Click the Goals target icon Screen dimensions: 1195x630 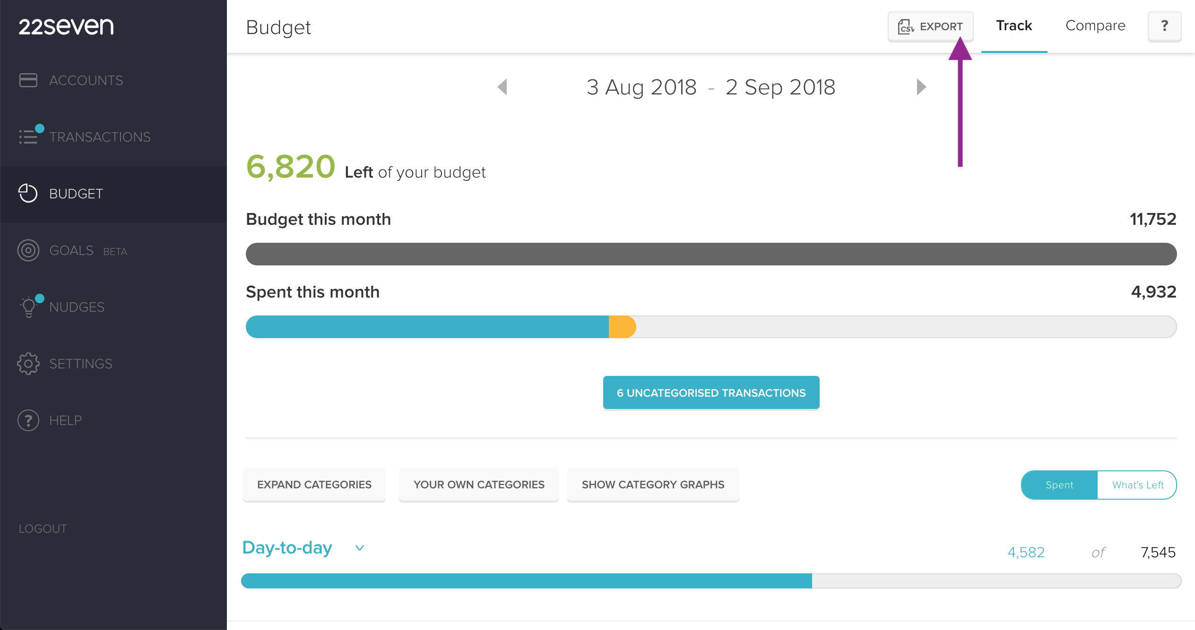pos(28,250)
